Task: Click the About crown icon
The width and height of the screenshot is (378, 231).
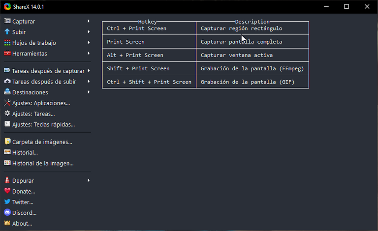Action: coord(7,223)
